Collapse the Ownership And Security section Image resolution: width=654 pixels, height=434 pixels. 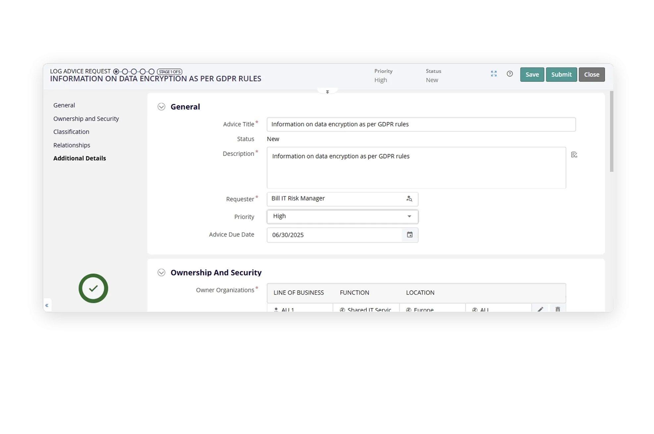tap(161, 272)
